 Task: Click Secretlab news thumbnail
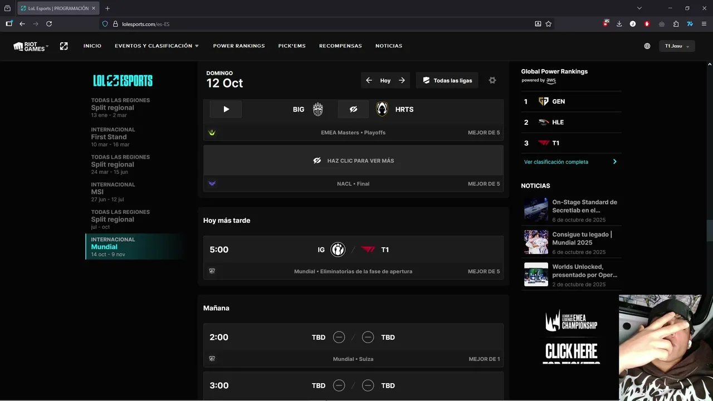tap(536, 210)
